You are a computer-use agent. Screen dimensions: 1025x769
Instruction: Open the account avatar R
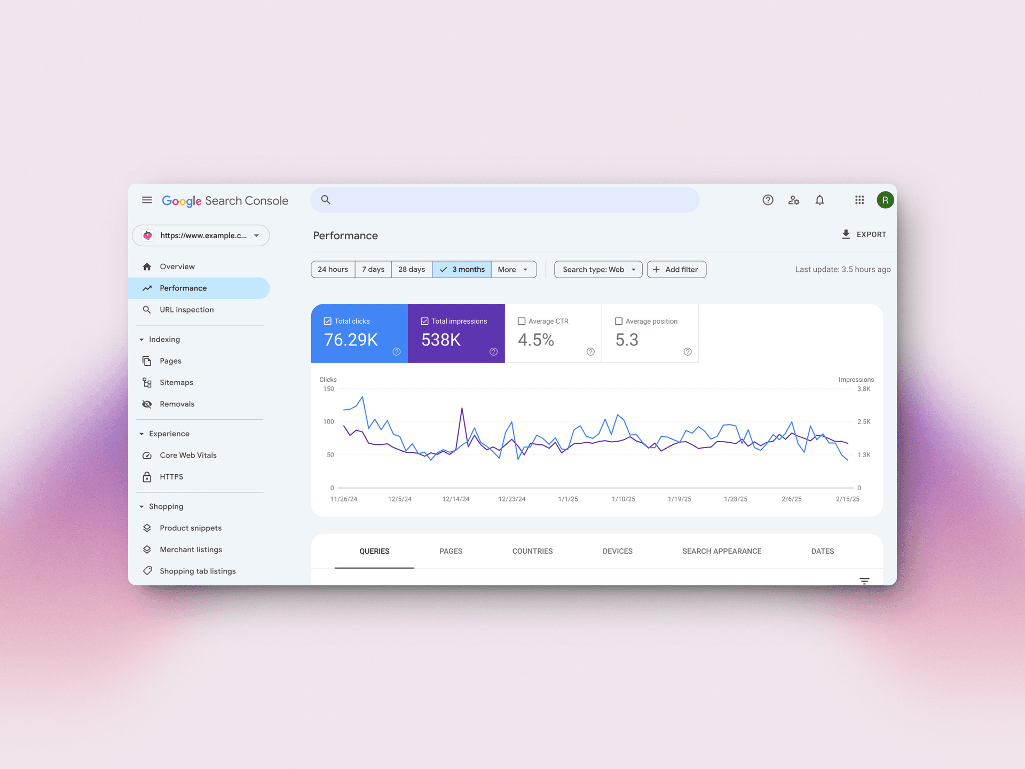(885, 200)
